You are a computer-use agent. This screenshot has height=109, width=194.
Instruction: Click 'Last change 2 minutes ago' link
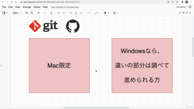tap(65, 7)
